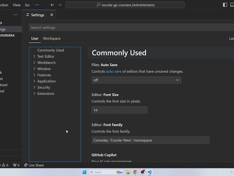Image resolution: width=234 pixels, height=176 pixels.
Task: Focus the Search settings field
Action: pos(131,27)
